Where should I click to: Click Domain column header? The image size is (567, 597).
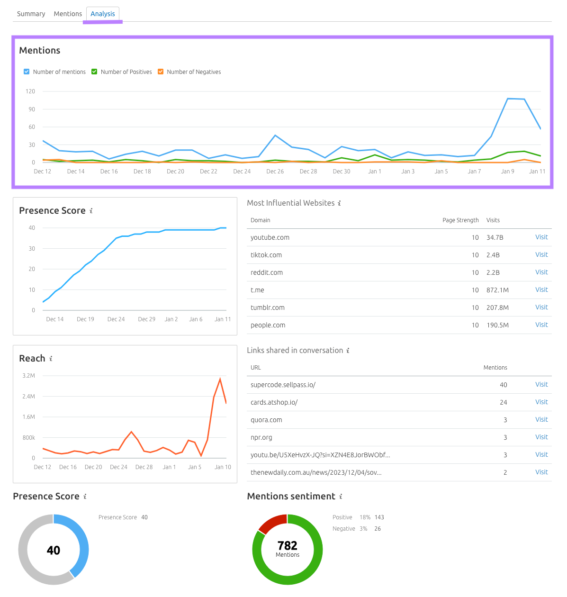click(x=261, y=220)
